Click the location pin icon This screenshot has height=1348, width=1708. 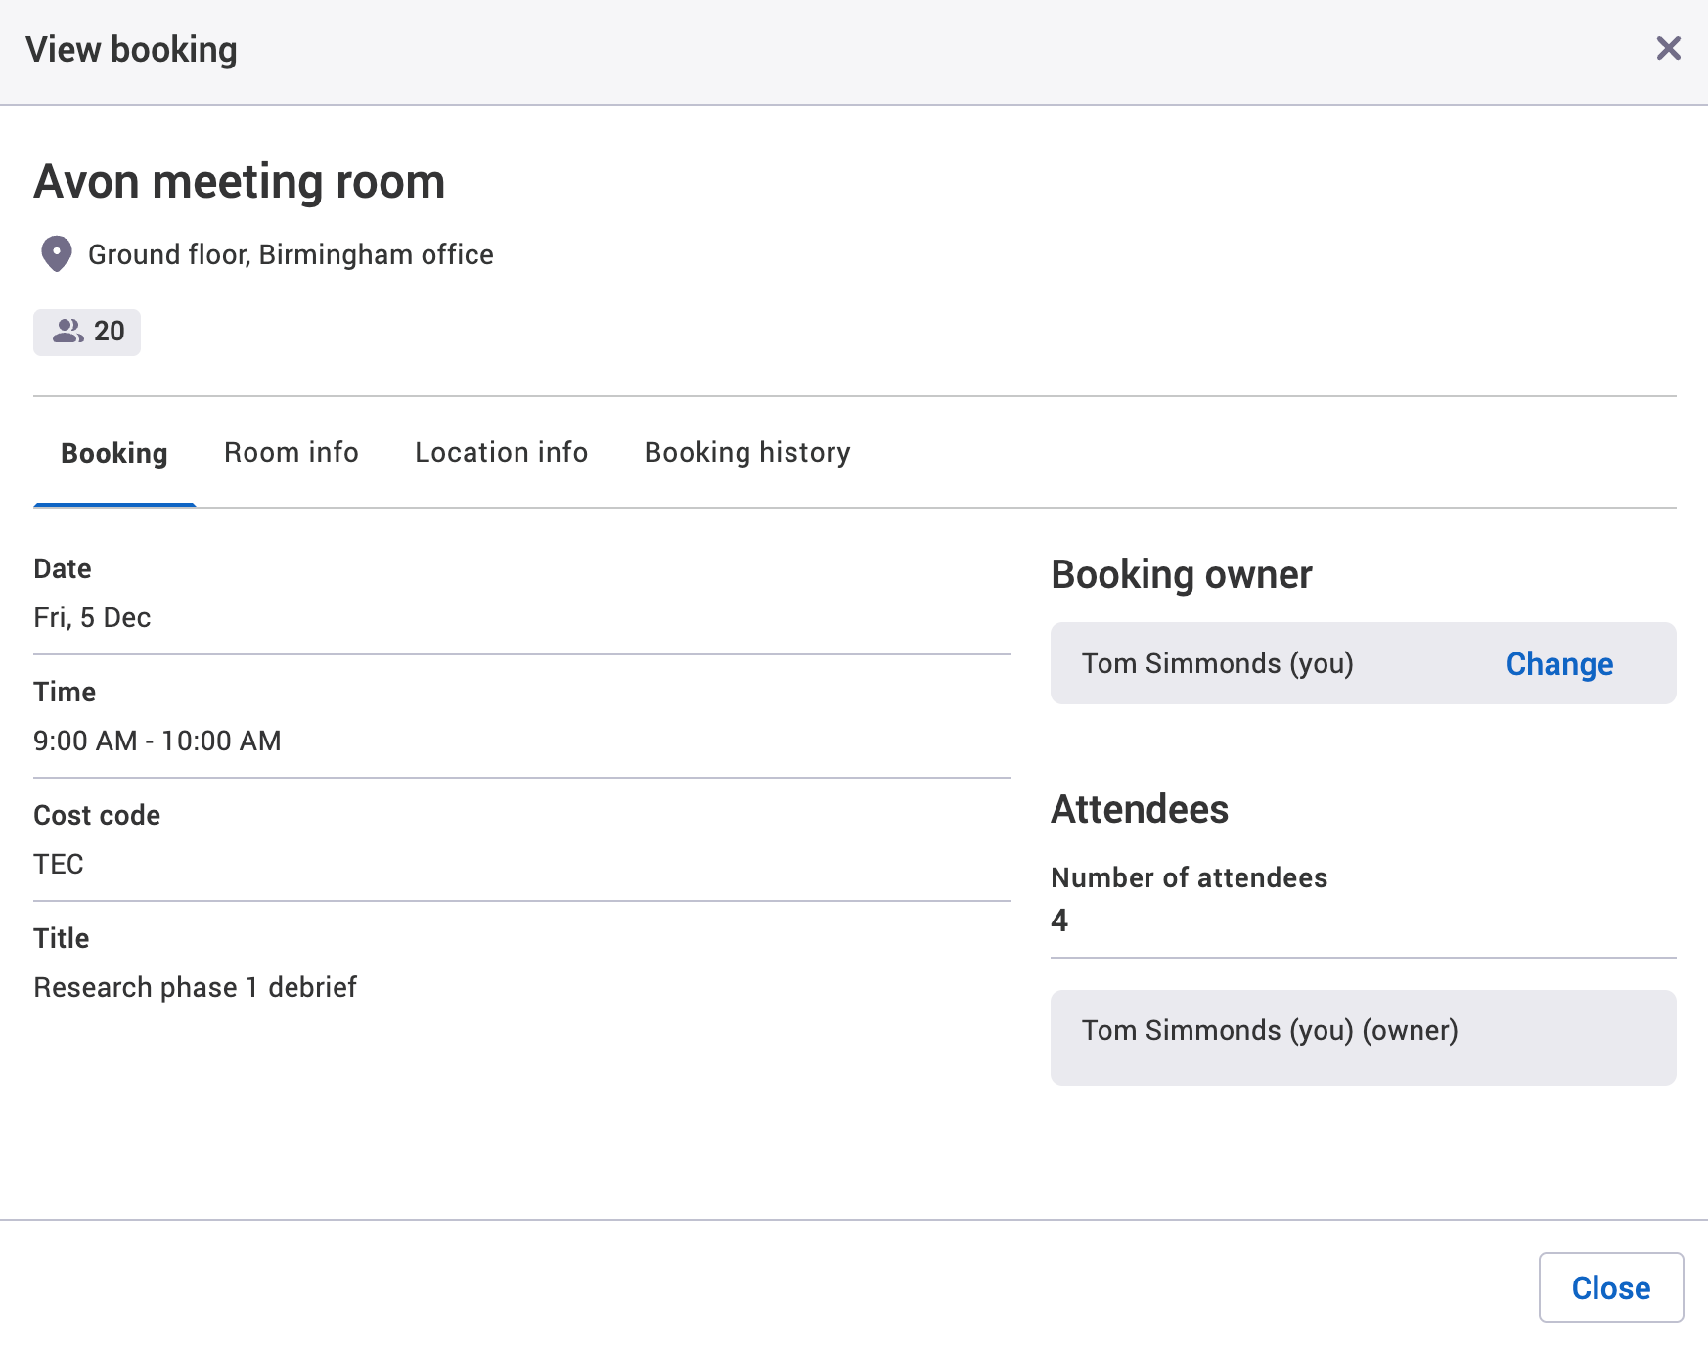point(57,254)
